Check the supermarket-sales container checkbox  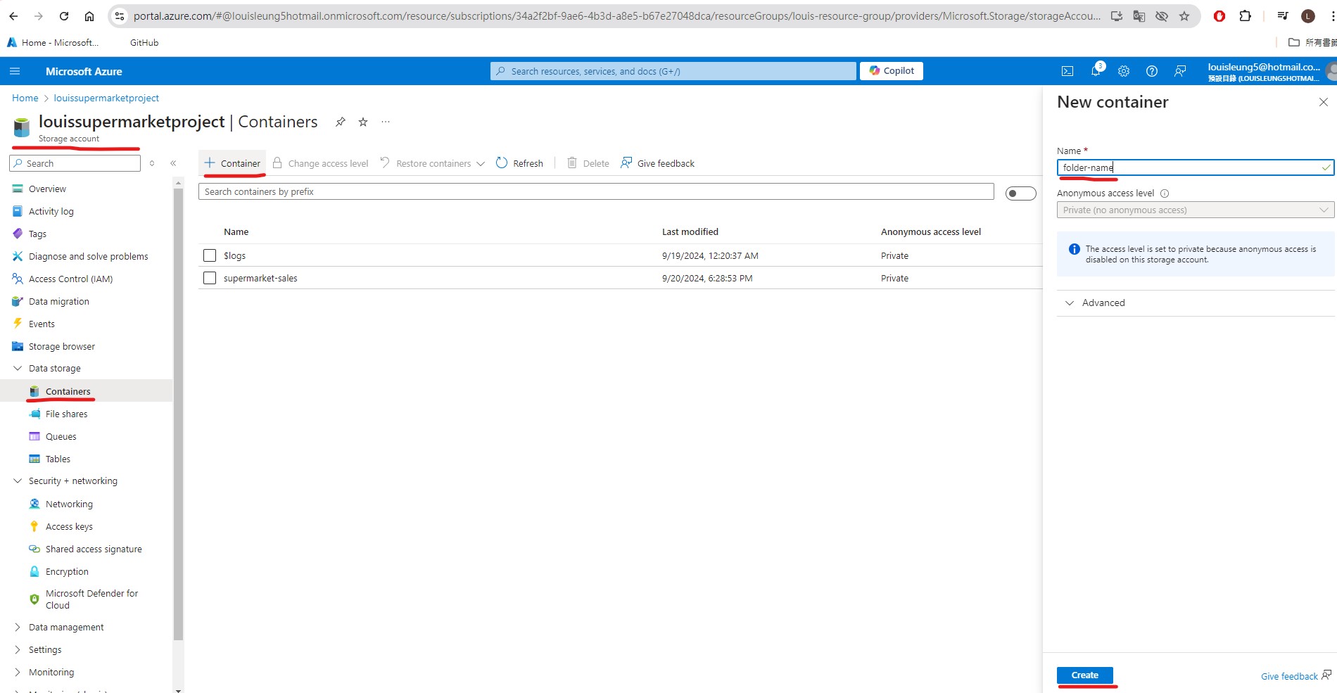coord(209,278)
